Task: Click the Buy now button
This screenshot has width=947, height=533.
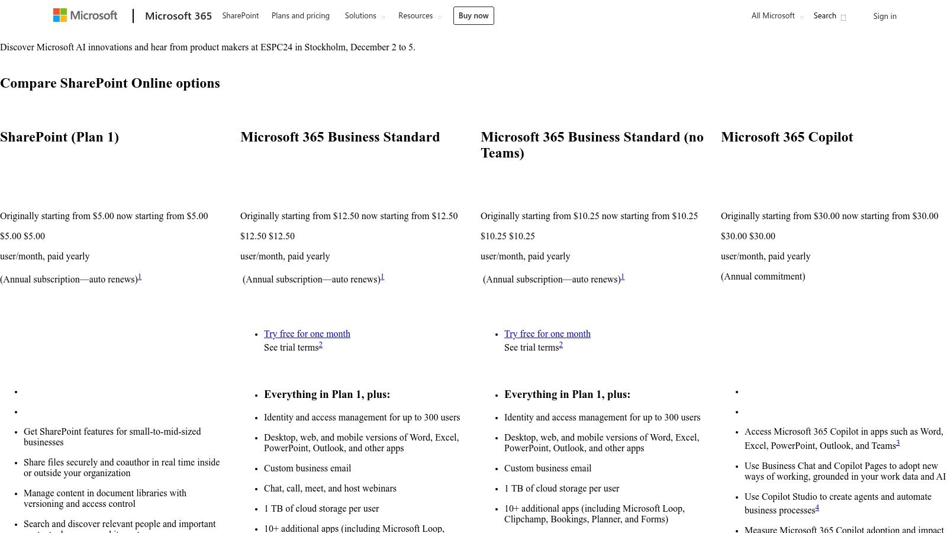Action: (473, 15)
